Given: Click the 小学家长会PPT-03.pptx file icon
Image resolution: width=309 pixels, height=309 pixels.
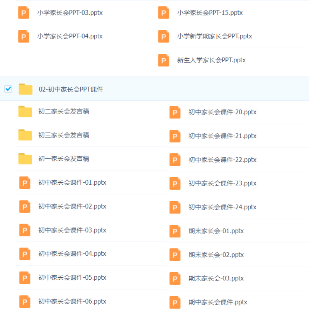Looking at the screenshot, I should point(24,13).
